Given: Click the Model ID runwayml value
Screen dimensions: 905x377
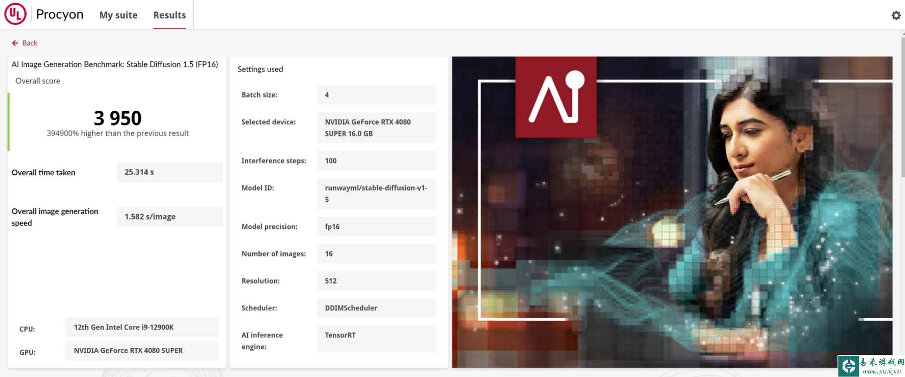Looking at the screenshot, I should point(377,194).
